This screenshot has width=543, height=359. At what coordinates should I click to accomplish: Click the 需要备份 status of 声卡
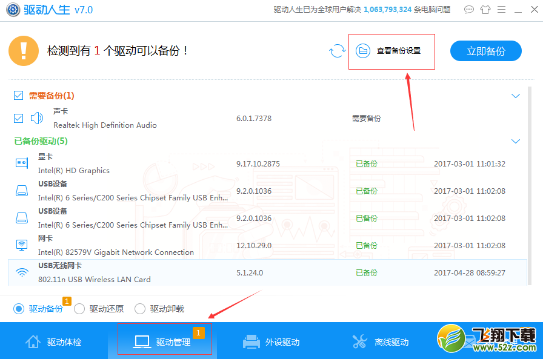367,118
